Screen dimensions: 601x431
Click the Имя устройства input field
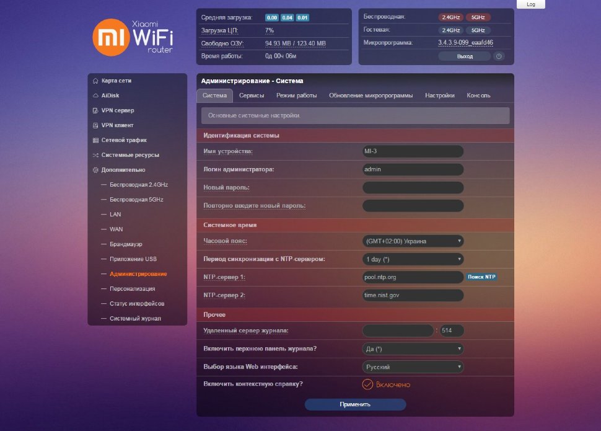(413, 151)
